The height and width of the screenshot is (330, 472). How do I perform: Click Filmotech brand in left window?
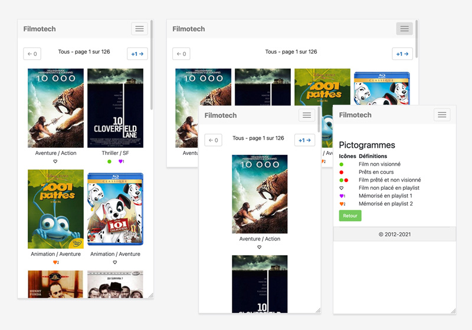[40, 29]
